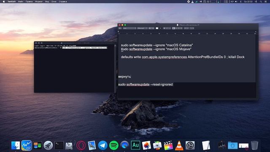Click Bluetooth icon in menu bar

click(241, 2)
